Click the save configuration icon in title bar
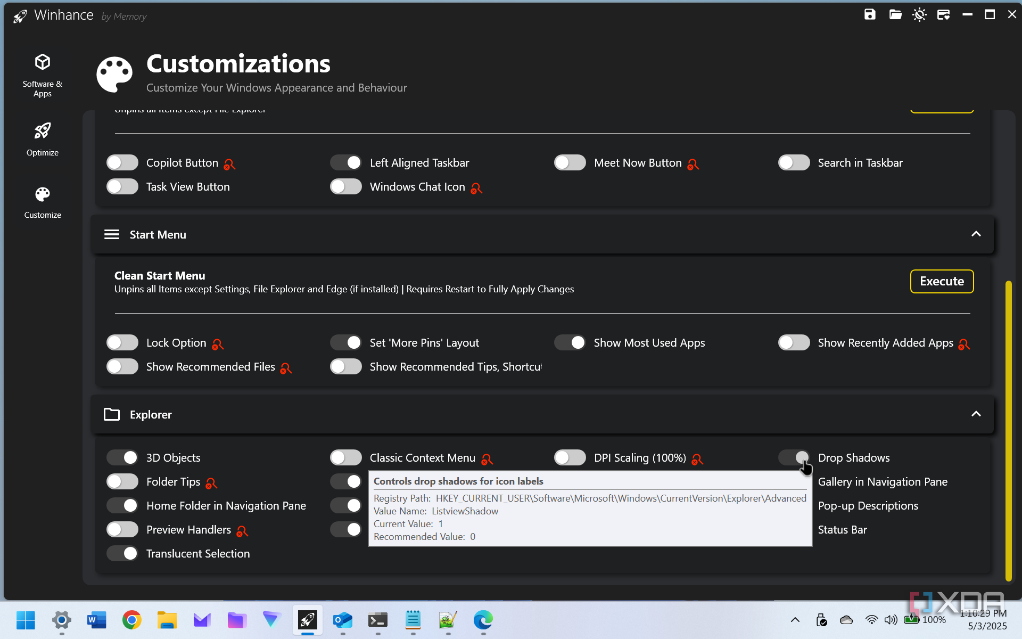Screen dimensions: 1022x639 point(870,14)
